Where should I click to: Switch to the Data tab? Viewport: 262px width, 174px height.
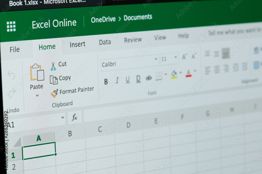point(105,42)
